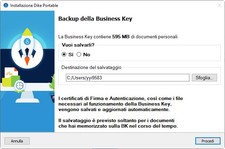Image resolution: width=225 pixels, height=149 pixels.
Task: Click the Backup della Business Key heading
Action: click(x=95, y=19)
